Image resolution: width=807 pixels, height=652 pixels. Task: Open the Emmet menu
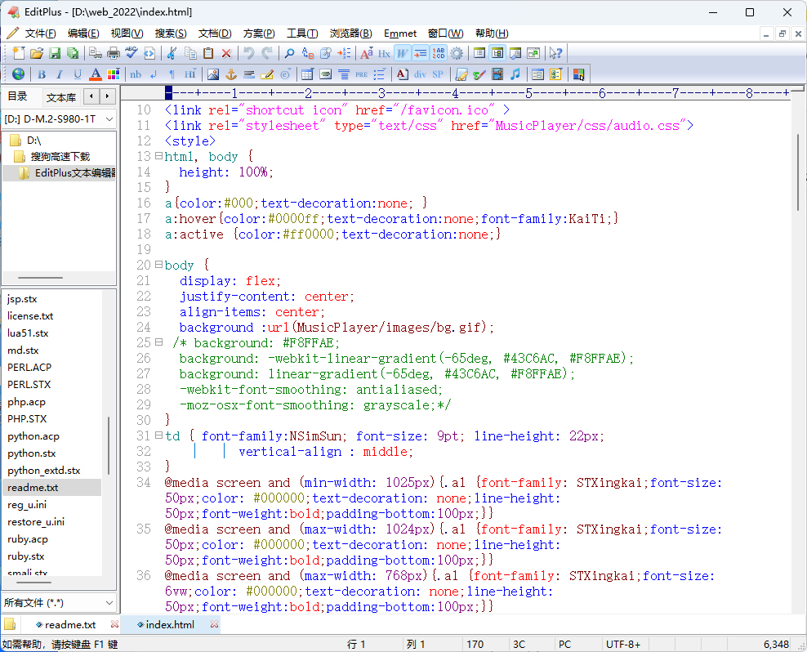tap(400, 33)
